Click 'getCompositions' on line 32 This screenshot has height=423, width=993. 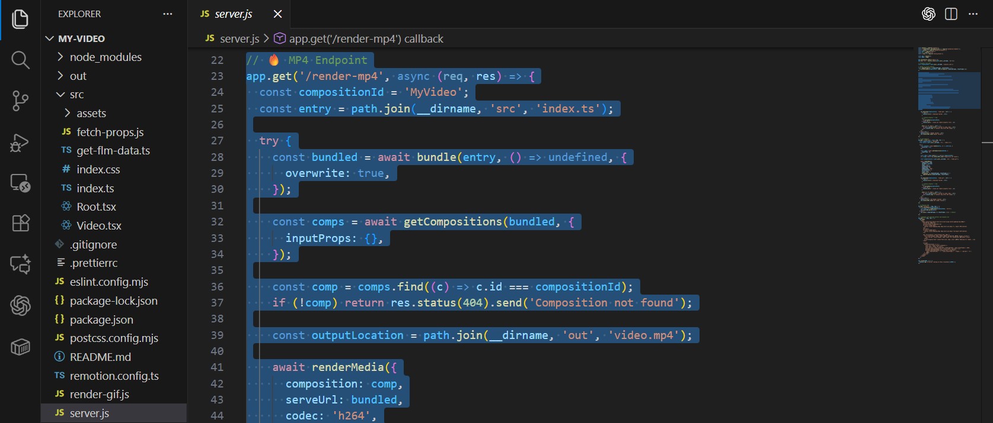(x=453, y=222)
